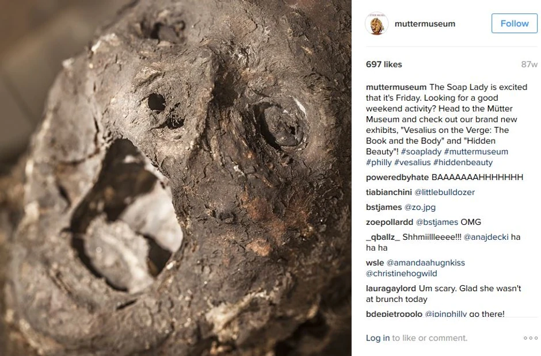Open the #soaplady hashtag
The image size is (541, 356).
[x=421, y=152]
